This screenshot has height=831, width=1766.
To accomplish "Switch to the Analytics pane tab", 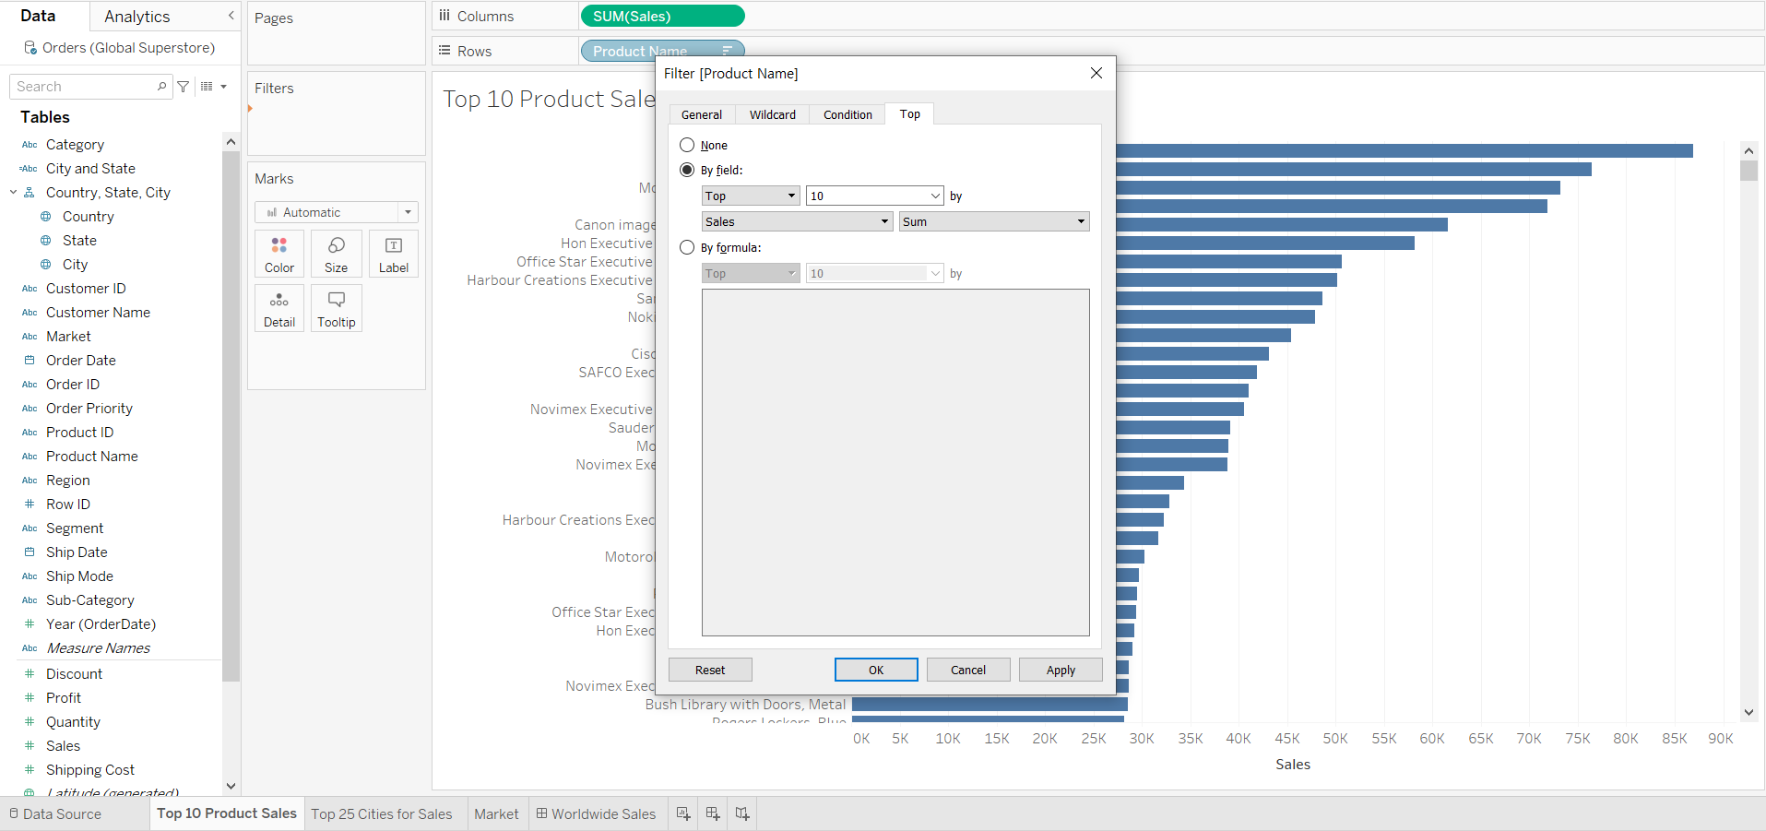I will click(x=136, y=17).
